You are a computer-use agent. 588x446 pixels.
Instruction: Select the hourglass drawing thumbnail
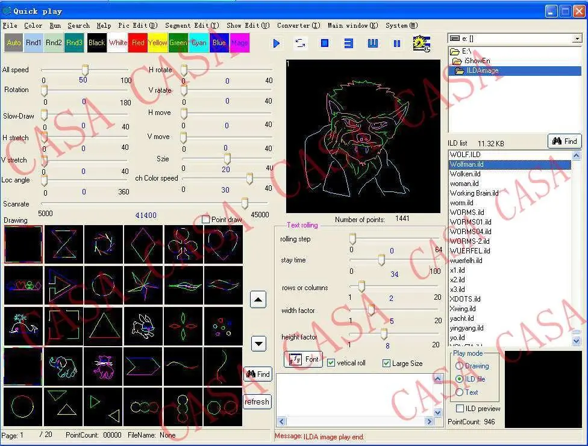[63, 245]
